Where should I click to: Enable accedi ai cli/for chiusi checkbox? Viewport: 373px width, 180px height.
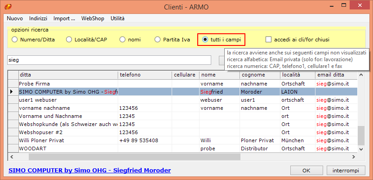pos(269,40)
